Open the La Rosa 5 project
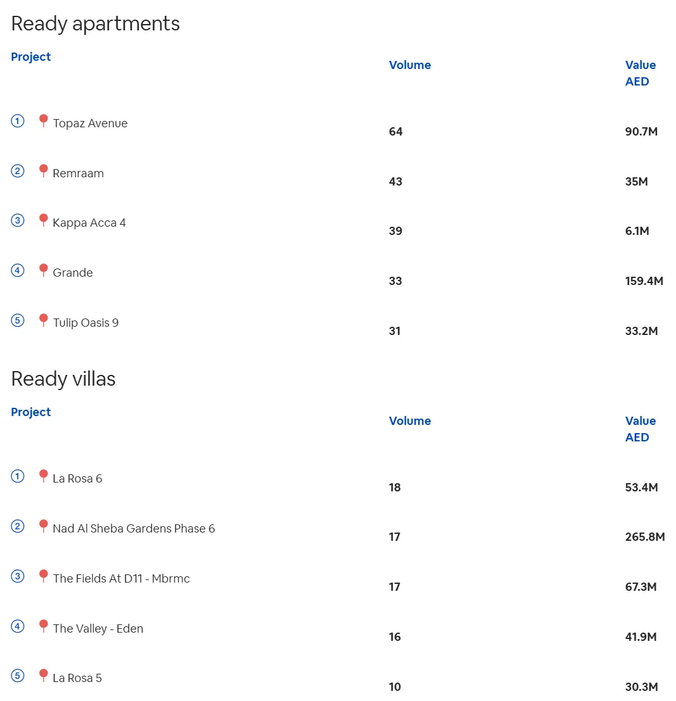Image resolution: width=676 pixels, height=701 pixels. tap(77, 678)
